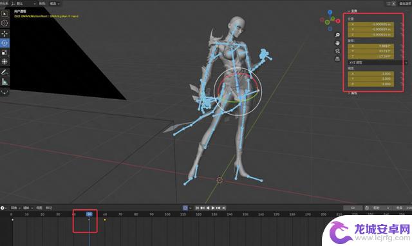Click the negative Z gizmo handle at bottom
The width and height of the screenshot is (412, 246).
coord(330,28)
